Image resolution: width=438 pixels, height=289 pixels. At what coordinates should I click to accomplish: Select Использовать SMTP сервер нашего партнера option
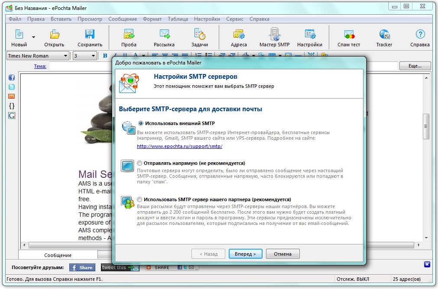tap(140, 199)
